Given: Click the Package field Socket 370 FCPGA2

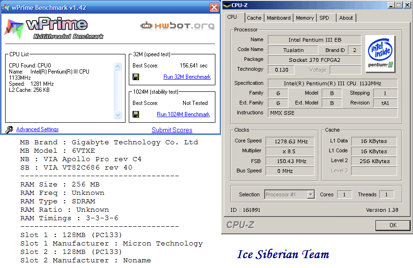Looking at the screenshot, I should [315, 60].
